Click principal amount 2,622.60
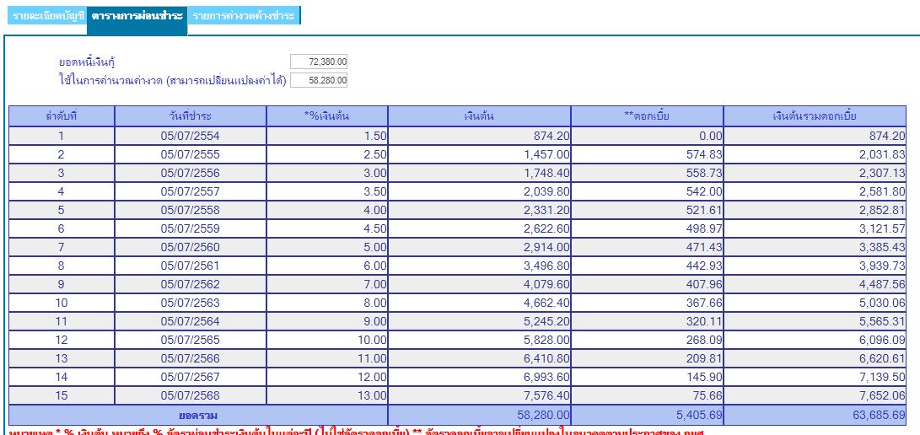920x435 pixels. point(479,228)
